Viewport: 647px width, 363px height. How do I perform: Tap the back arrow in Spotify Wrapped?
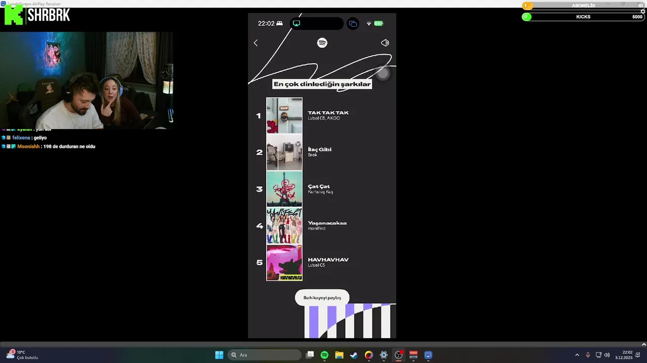256,43
